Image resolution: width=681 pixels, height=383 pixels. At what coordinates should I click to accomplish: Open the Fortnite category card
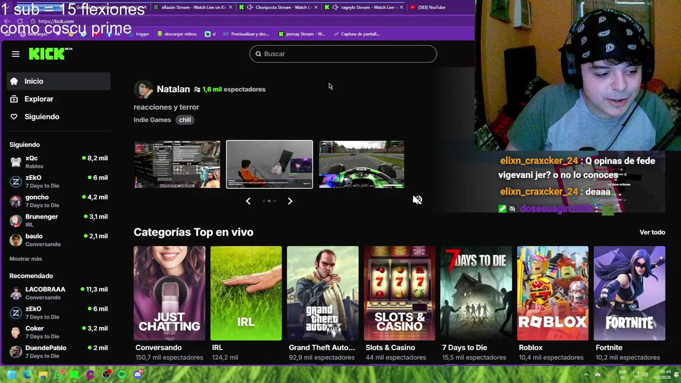coord(629,293)
